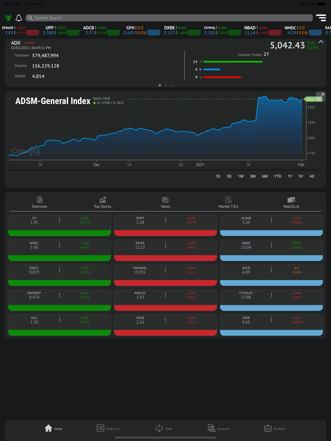Viewport: 331px width, 441px height.
Task: Open the Order List icon
Action: [100, 428]
